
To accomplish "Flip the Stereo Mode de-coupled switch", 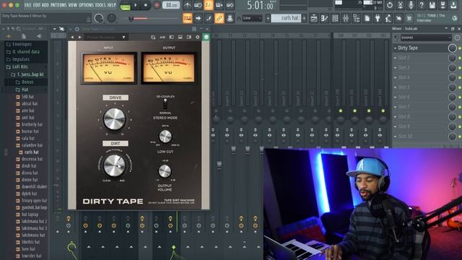I will tap(165, 104).
